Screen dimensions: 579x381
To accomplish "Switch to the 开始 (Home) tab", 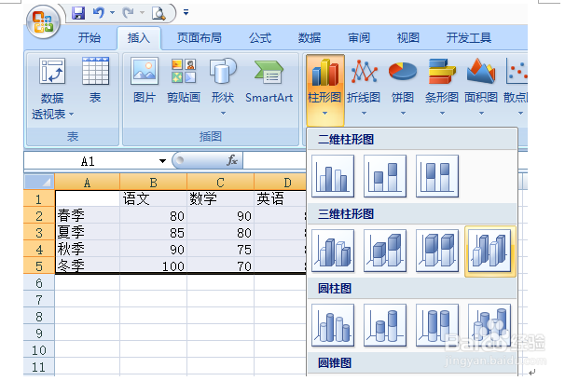I will pos(89,37).
